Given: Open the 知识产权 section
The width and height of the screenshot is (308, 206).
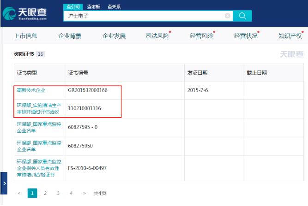Looking at the screenshot, I should pos(290,36).
